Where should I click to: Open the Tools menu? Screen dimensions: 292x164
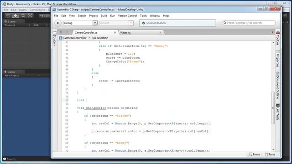[x=143, y=15]
